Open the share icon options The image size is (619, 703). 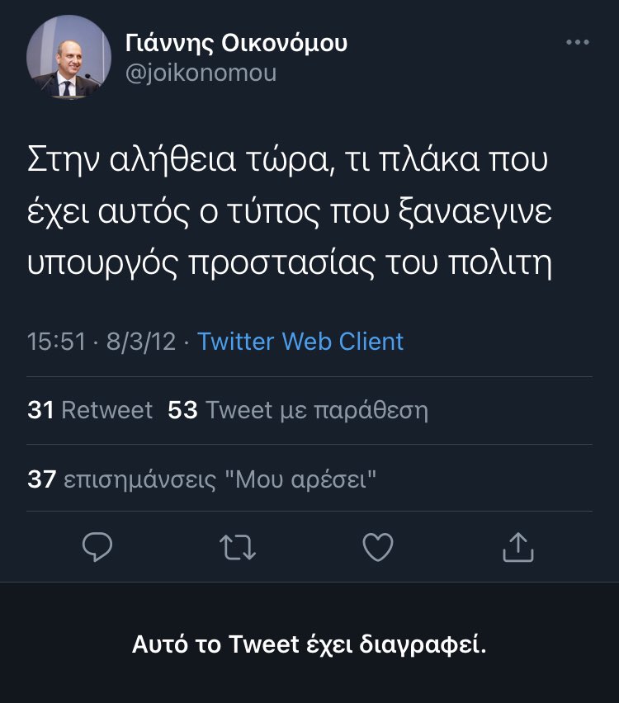point(518,546)
